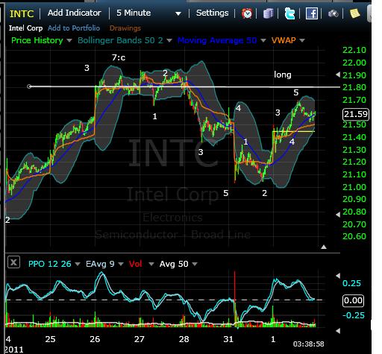The image size is (382, 354).
Task: Expand PPO 12 26 dropdown arrow
Action: (78, 264)
